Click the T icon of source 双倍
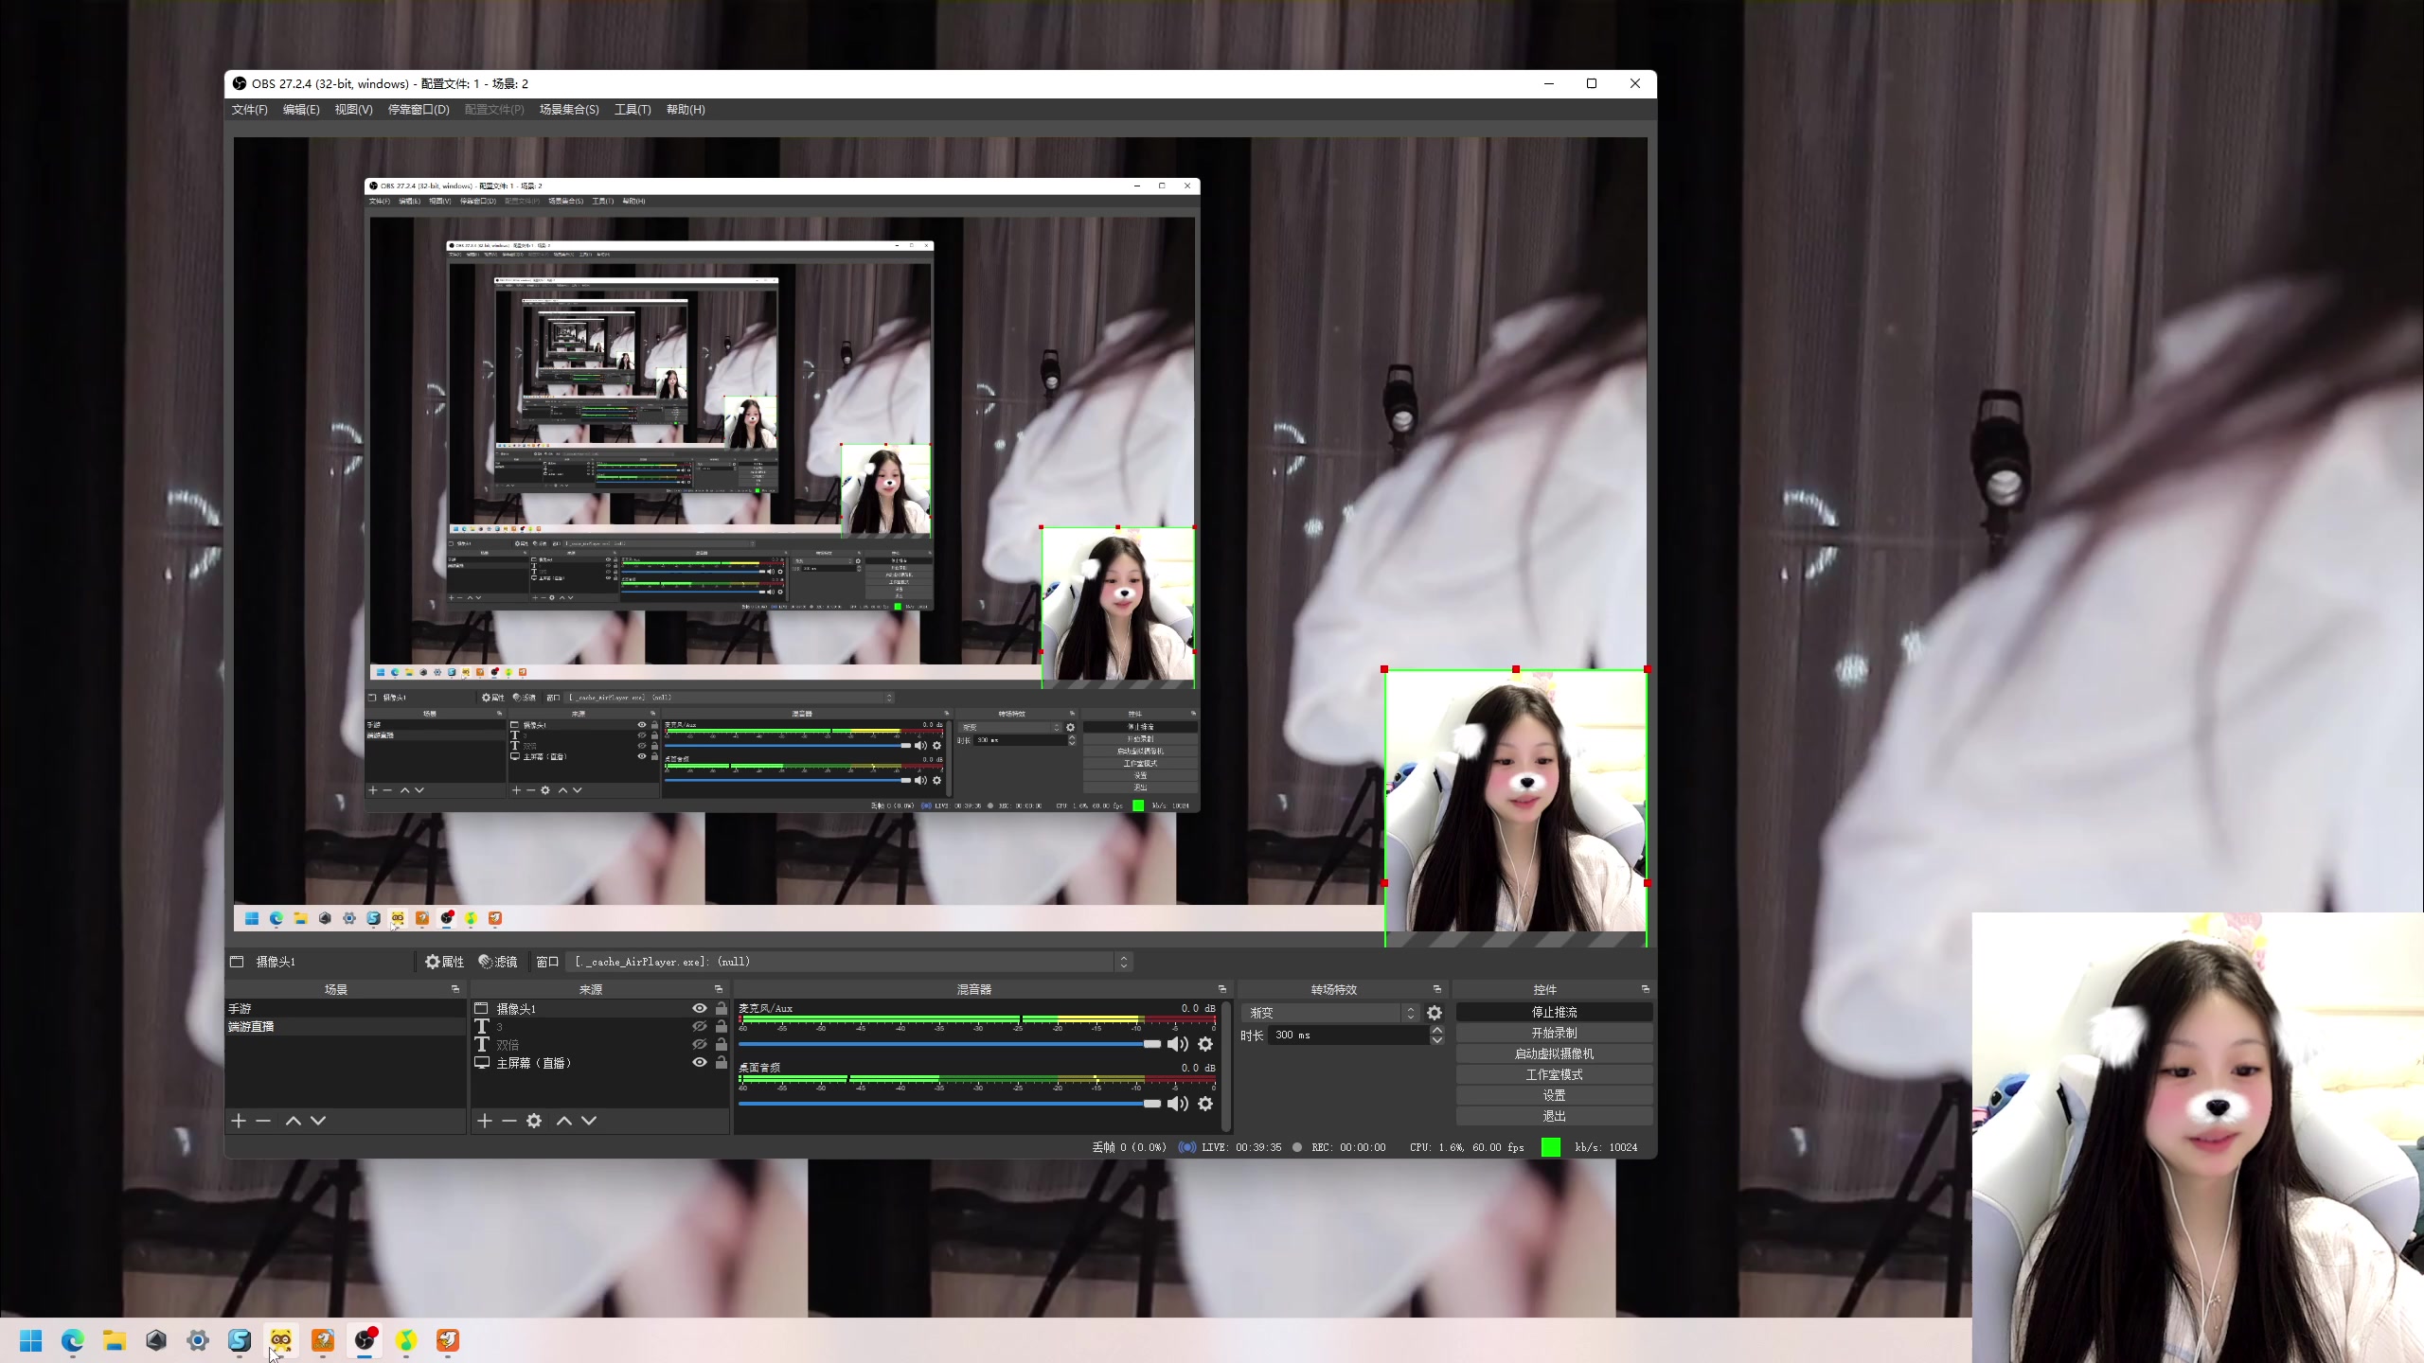Screen dimensions: 2424x1363 (482, 1044)
